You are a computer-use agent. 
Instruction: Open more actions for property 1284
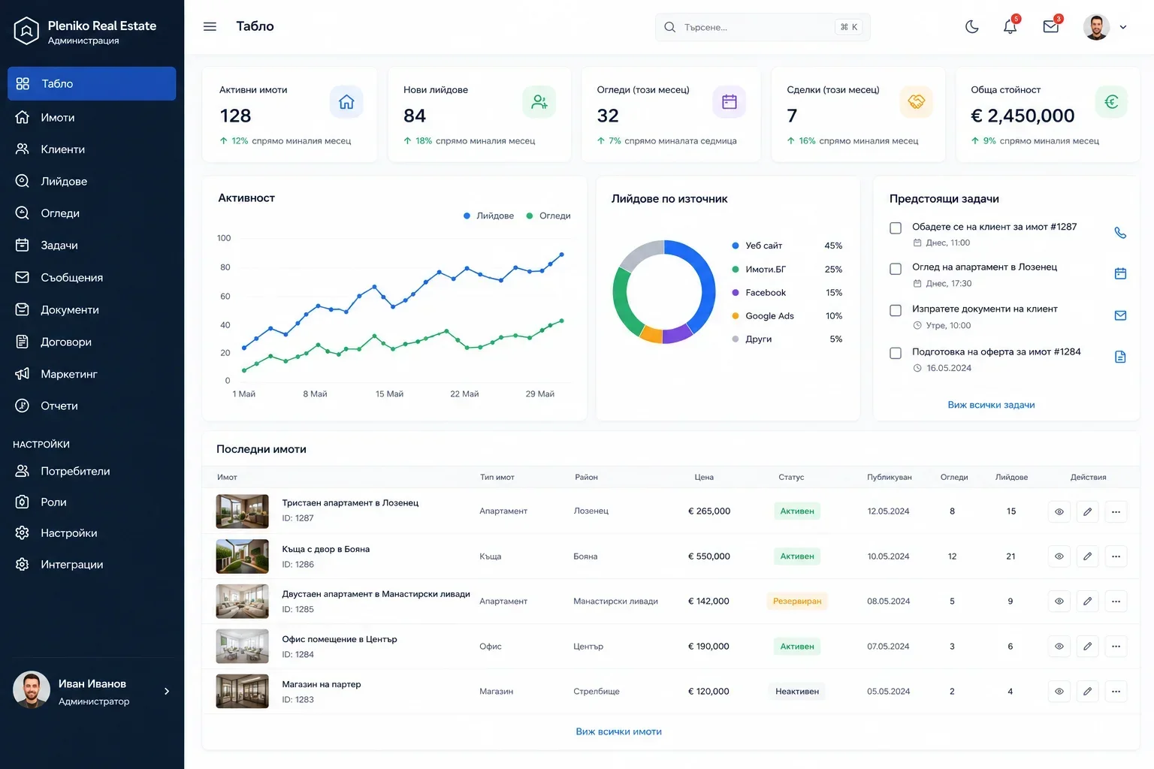[x=1116, y=647]
